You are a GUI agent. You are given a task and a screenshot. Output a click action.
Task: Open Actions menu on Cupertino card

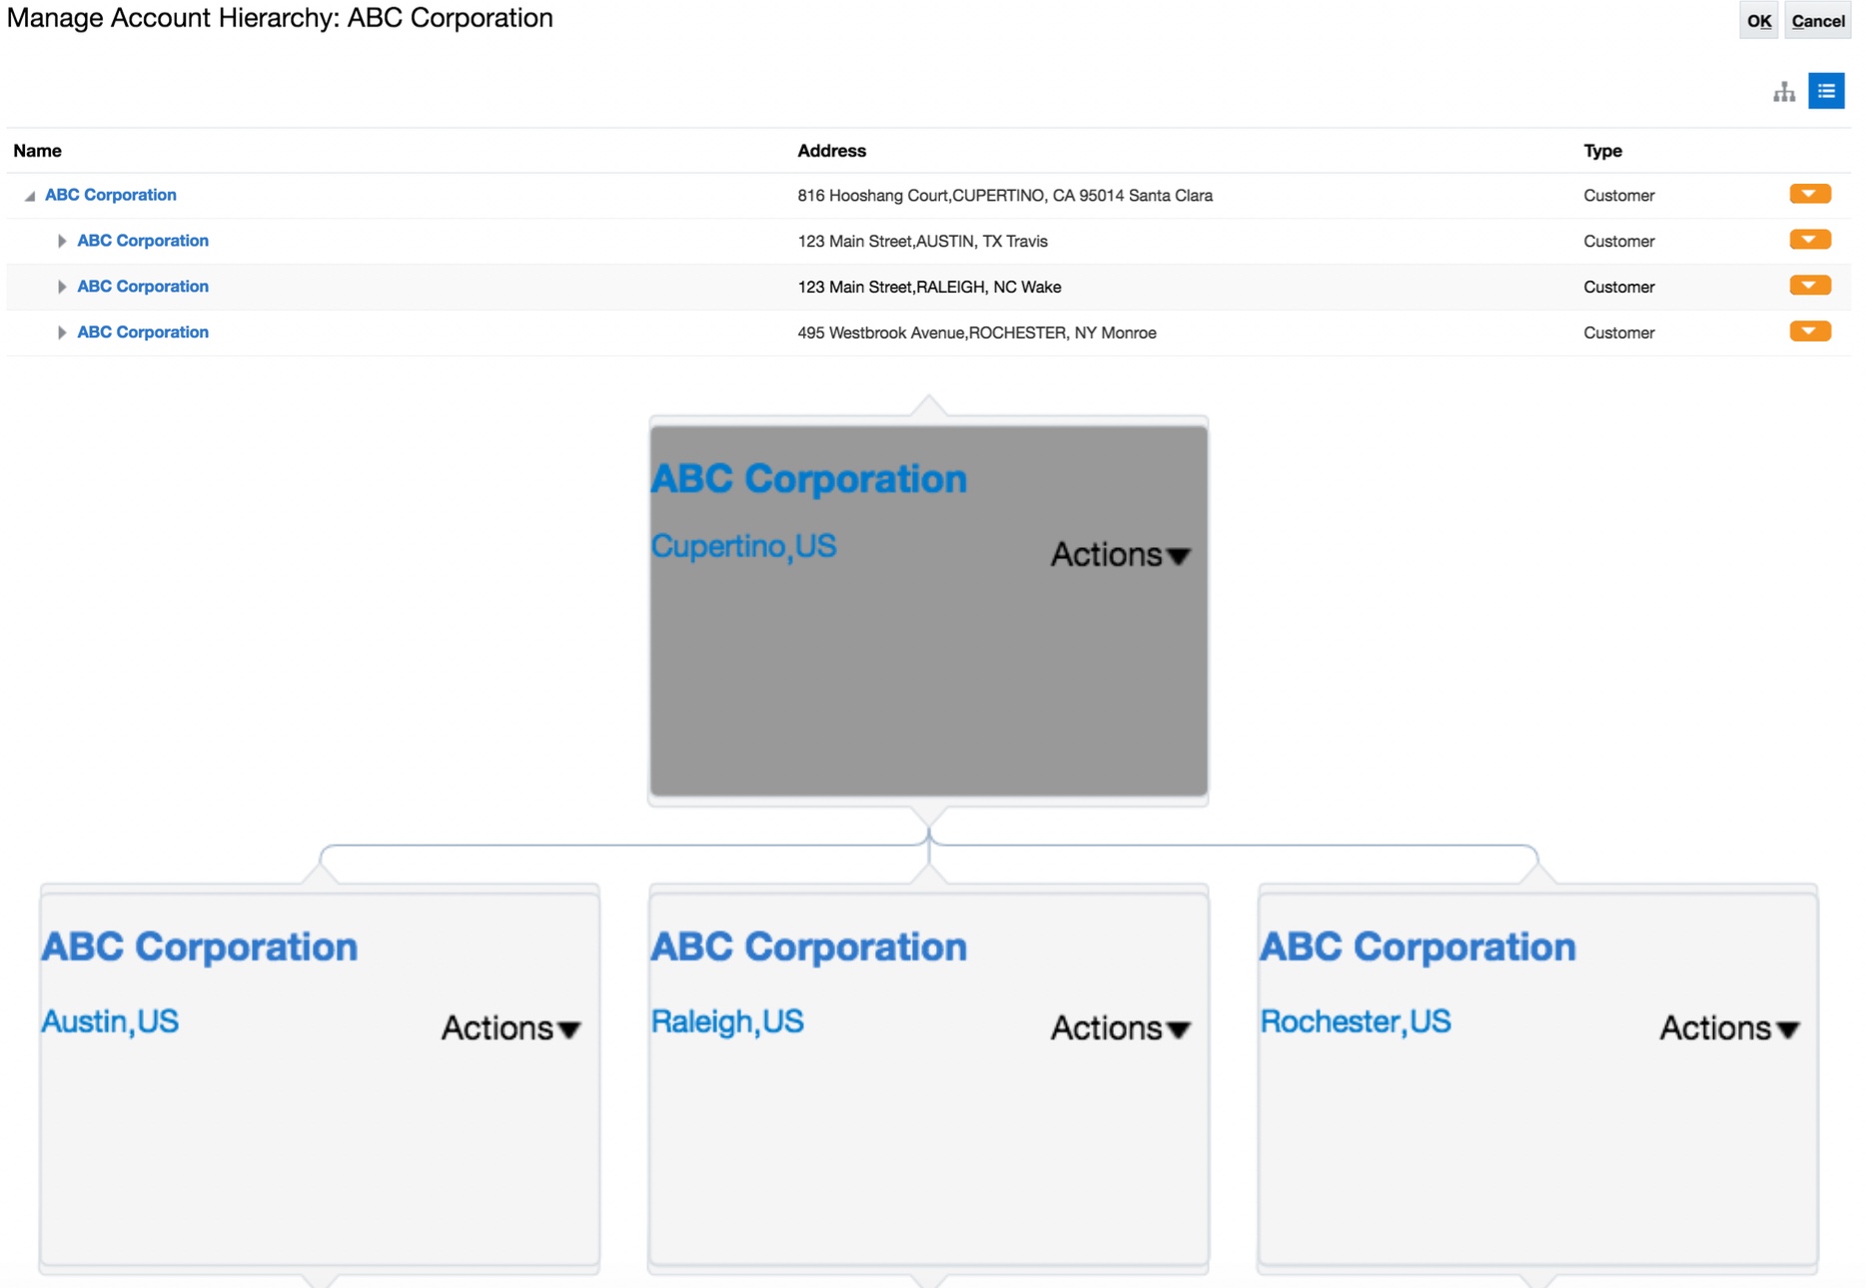(x=1120, y=555)
